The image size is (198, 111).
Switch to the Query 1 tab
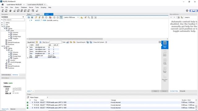[x=30, y=14]
